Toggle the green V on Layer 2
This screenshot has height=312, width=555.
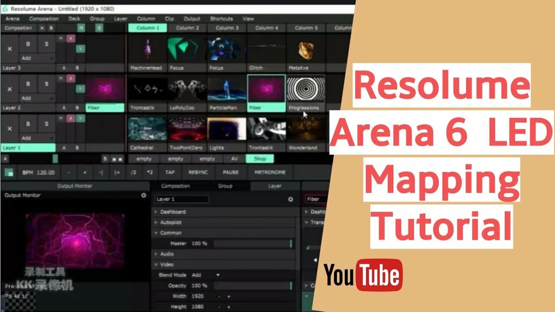click(80, 88)
